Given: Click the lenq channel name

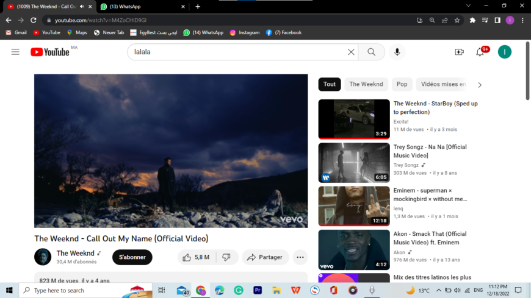Looking at the screenshot, I should (398, 208).
